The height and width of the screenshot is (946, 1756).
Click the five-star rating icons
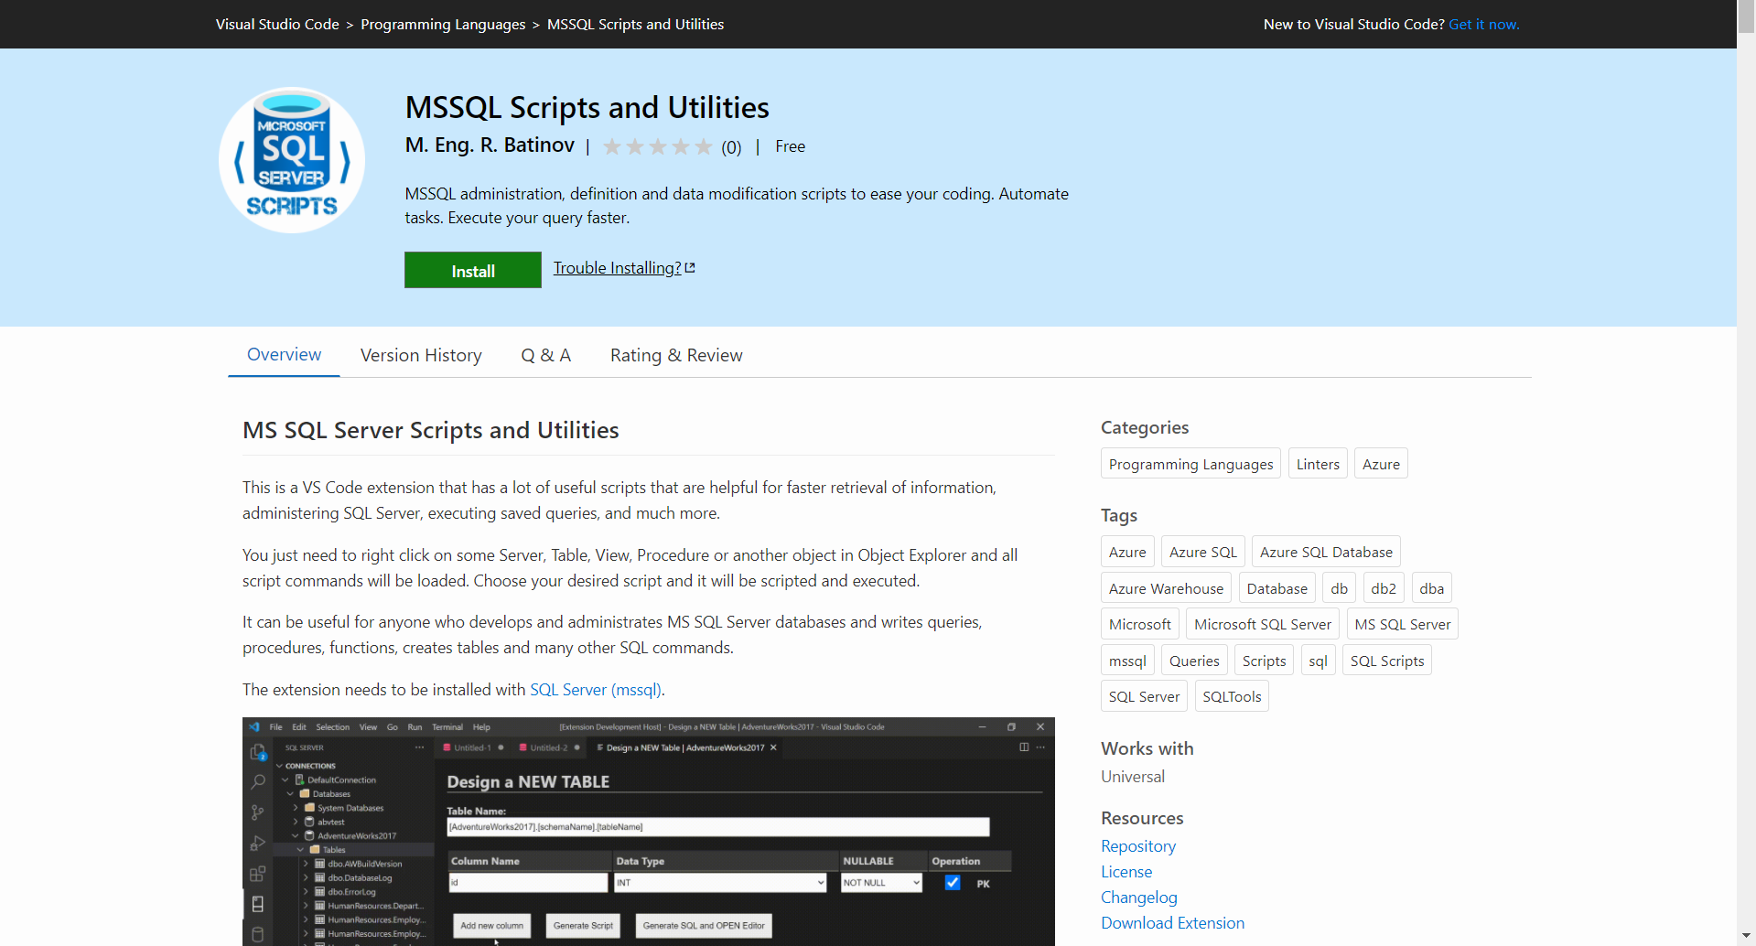click(x=657, y=146)
